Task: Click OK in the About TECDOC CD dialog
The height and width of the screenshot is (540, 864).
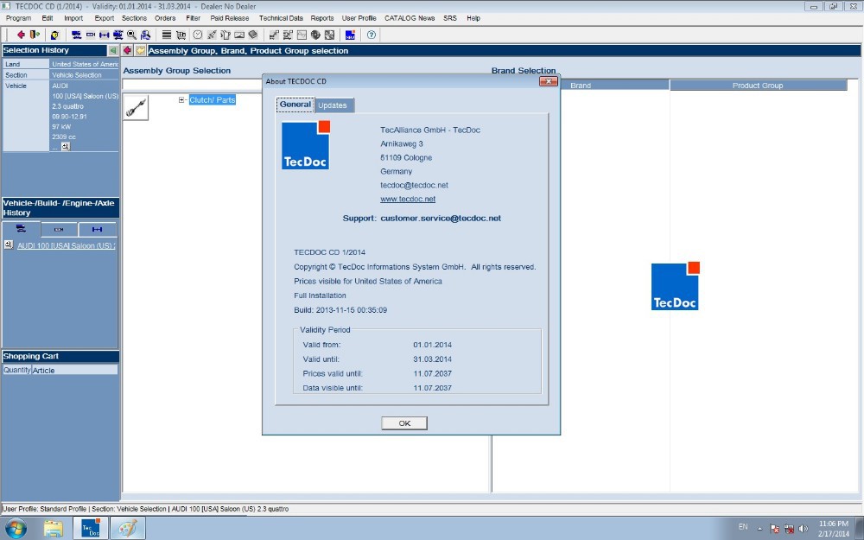Action: 404,423
